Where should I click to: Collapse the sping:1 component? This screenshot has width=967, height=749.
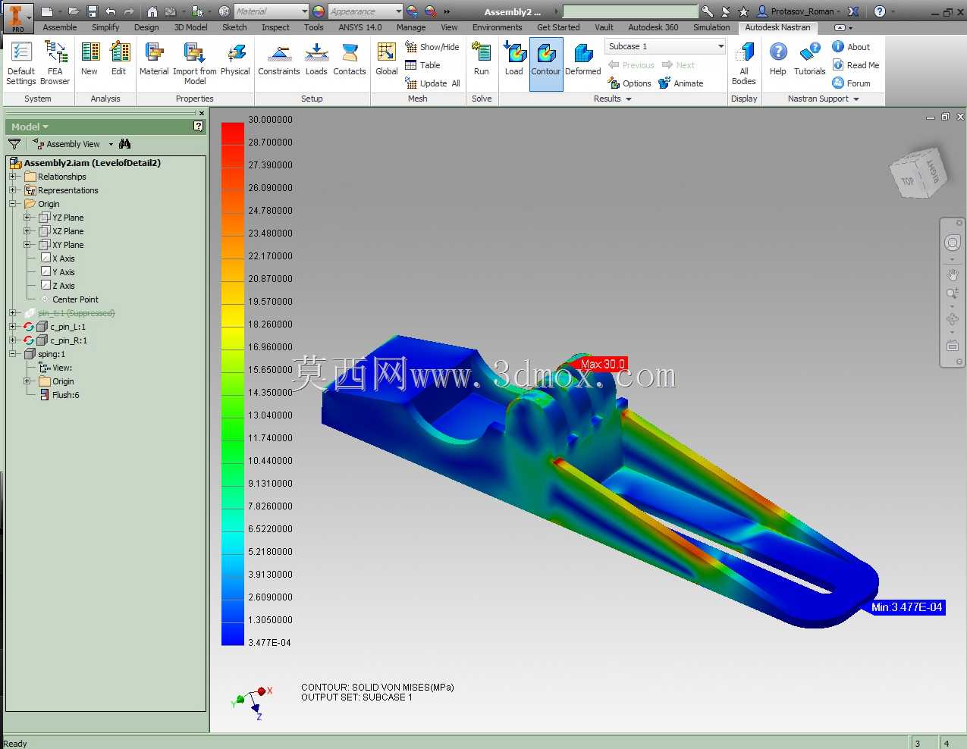pos(12,354)
